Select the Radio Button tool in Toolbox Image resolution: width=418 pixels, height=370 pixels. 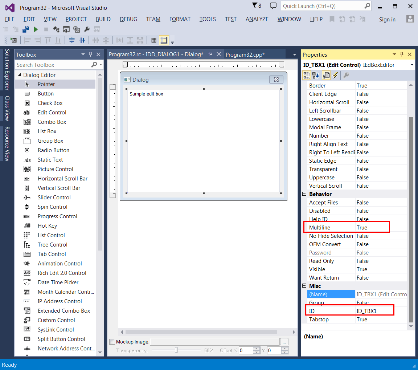click(55, 150)
